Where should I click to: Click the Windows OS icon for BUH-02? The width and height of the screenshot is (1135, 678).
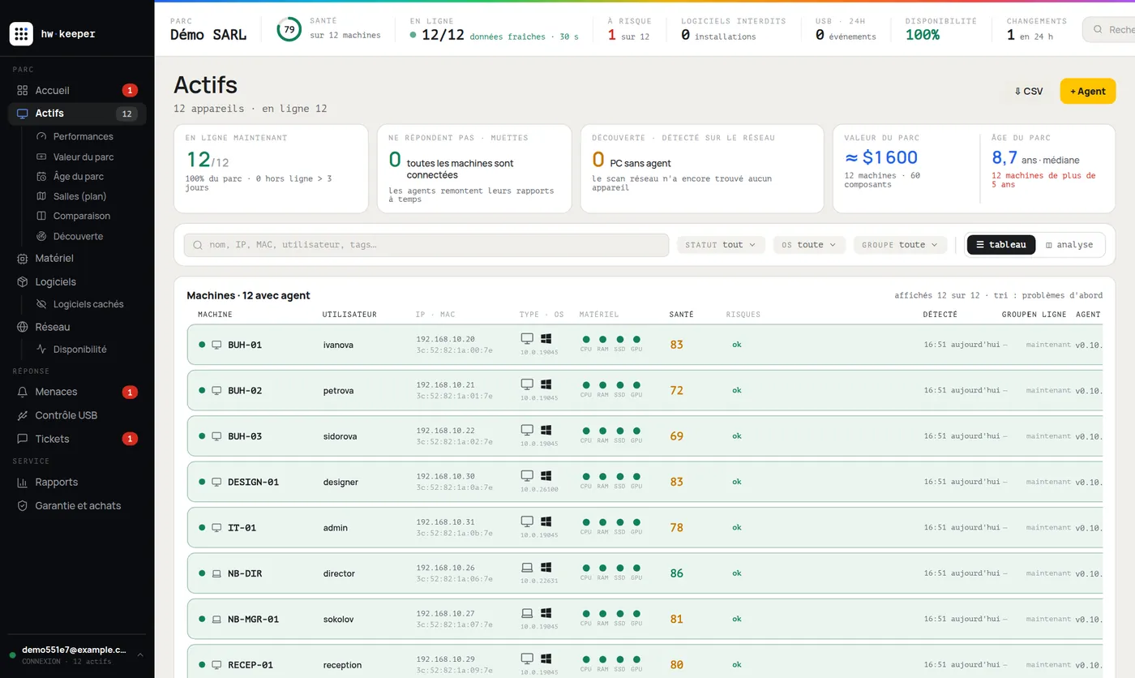coord(546,384)
